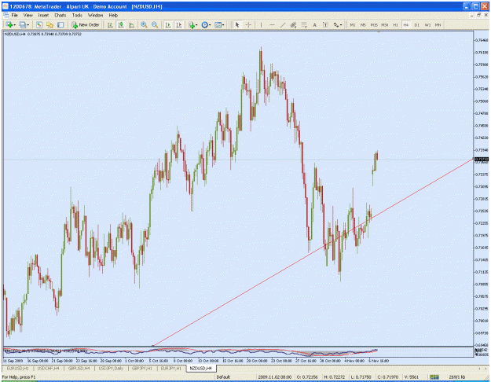Click the connection status bars icon
The height and width of the screenshot is (382, 491).
[434, 377]
